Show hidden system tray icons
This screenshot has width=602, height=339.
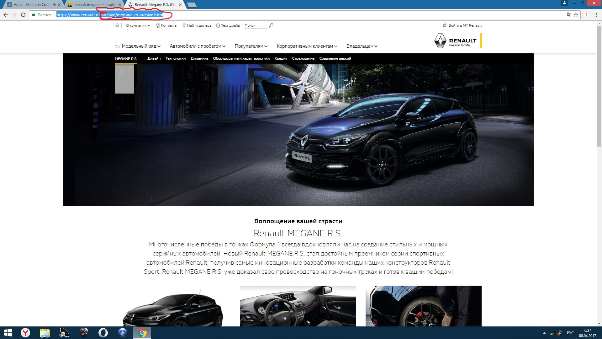tap(544, 333)
